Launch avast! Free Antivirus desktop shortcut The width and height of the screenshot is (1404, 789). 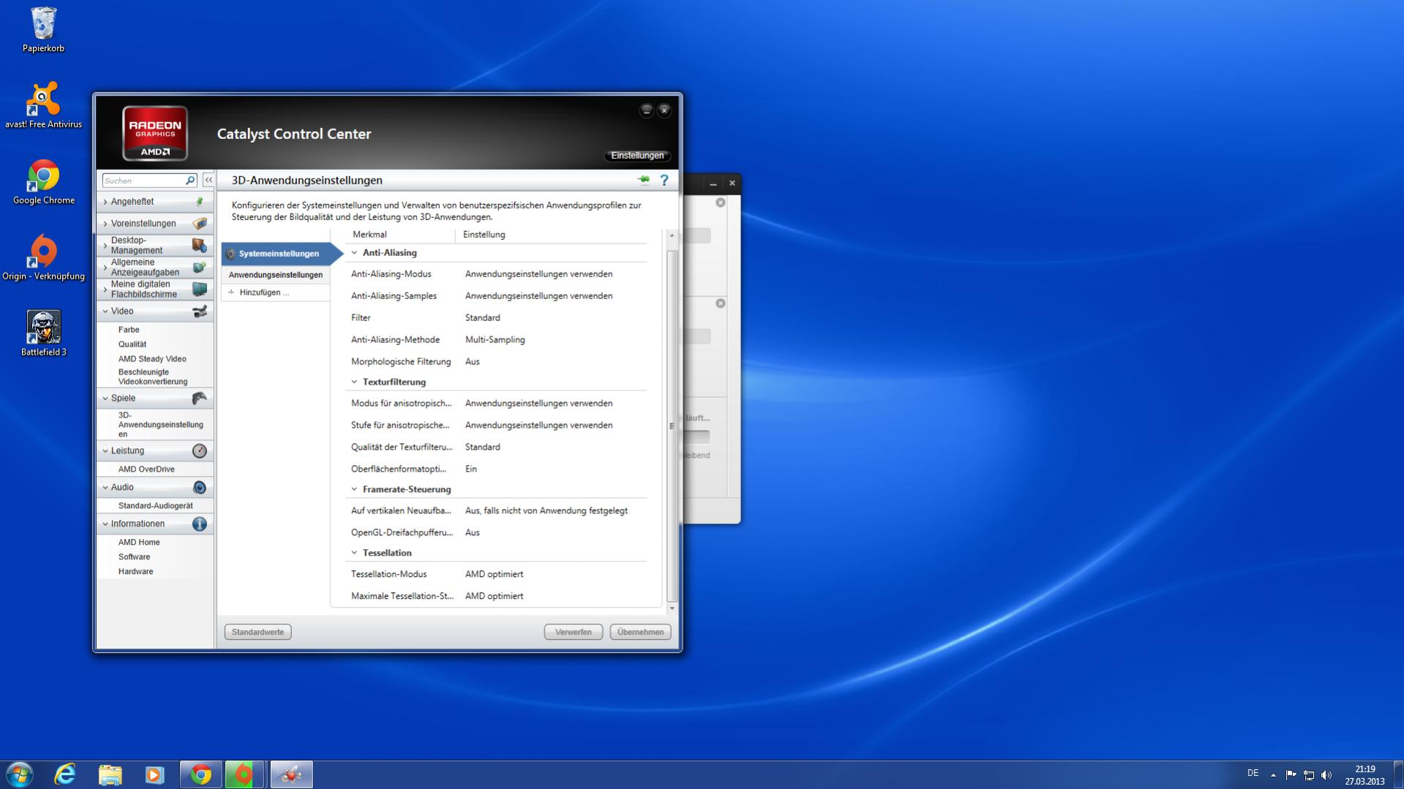pos(43,105)
